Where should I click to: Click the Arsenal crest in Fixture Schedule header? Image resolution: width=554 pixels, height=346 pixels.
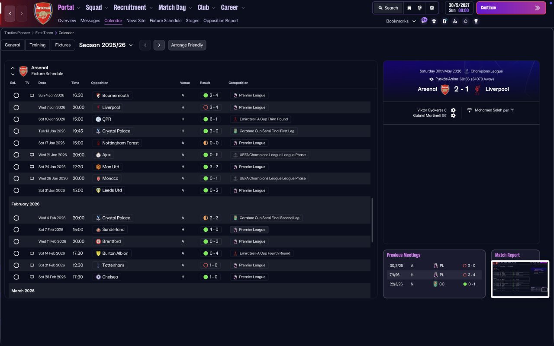[x=23, y=71]
